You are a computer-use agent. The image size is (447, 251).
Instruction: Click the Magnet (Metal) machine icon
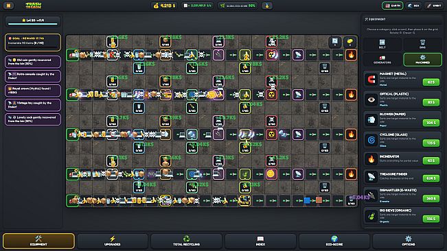(371, 80)
